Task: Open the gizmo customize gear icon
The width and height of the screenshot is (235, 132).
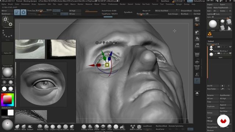Action: [x=97, y=43]
